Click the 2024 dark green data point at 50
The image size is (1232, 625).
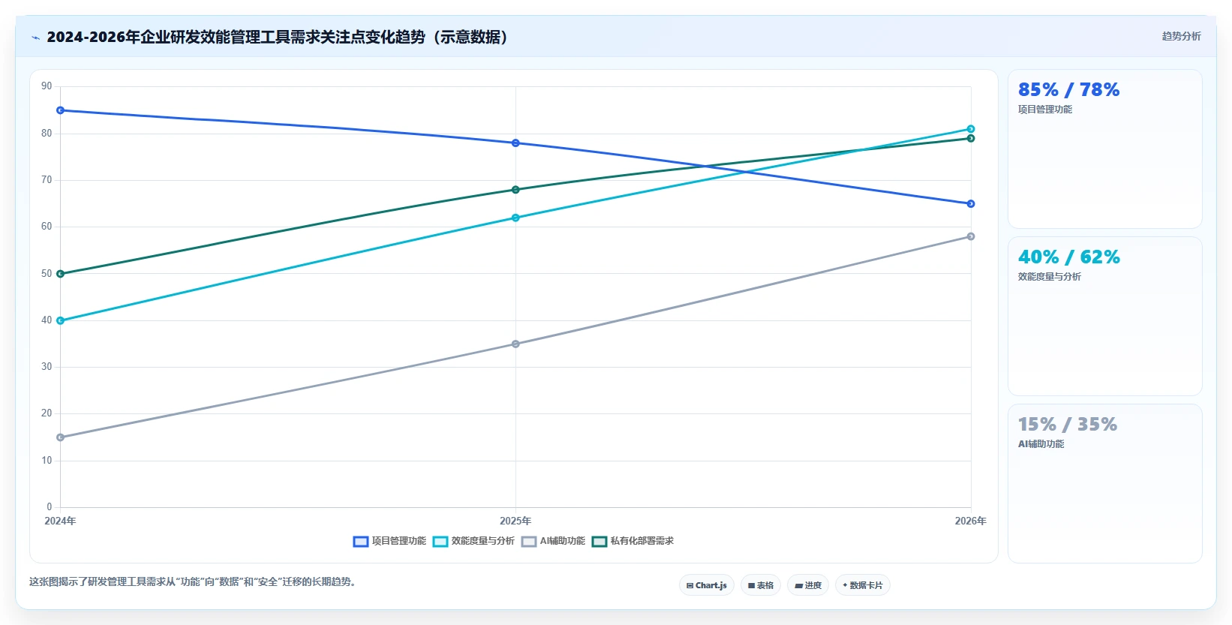pos(61,274)
